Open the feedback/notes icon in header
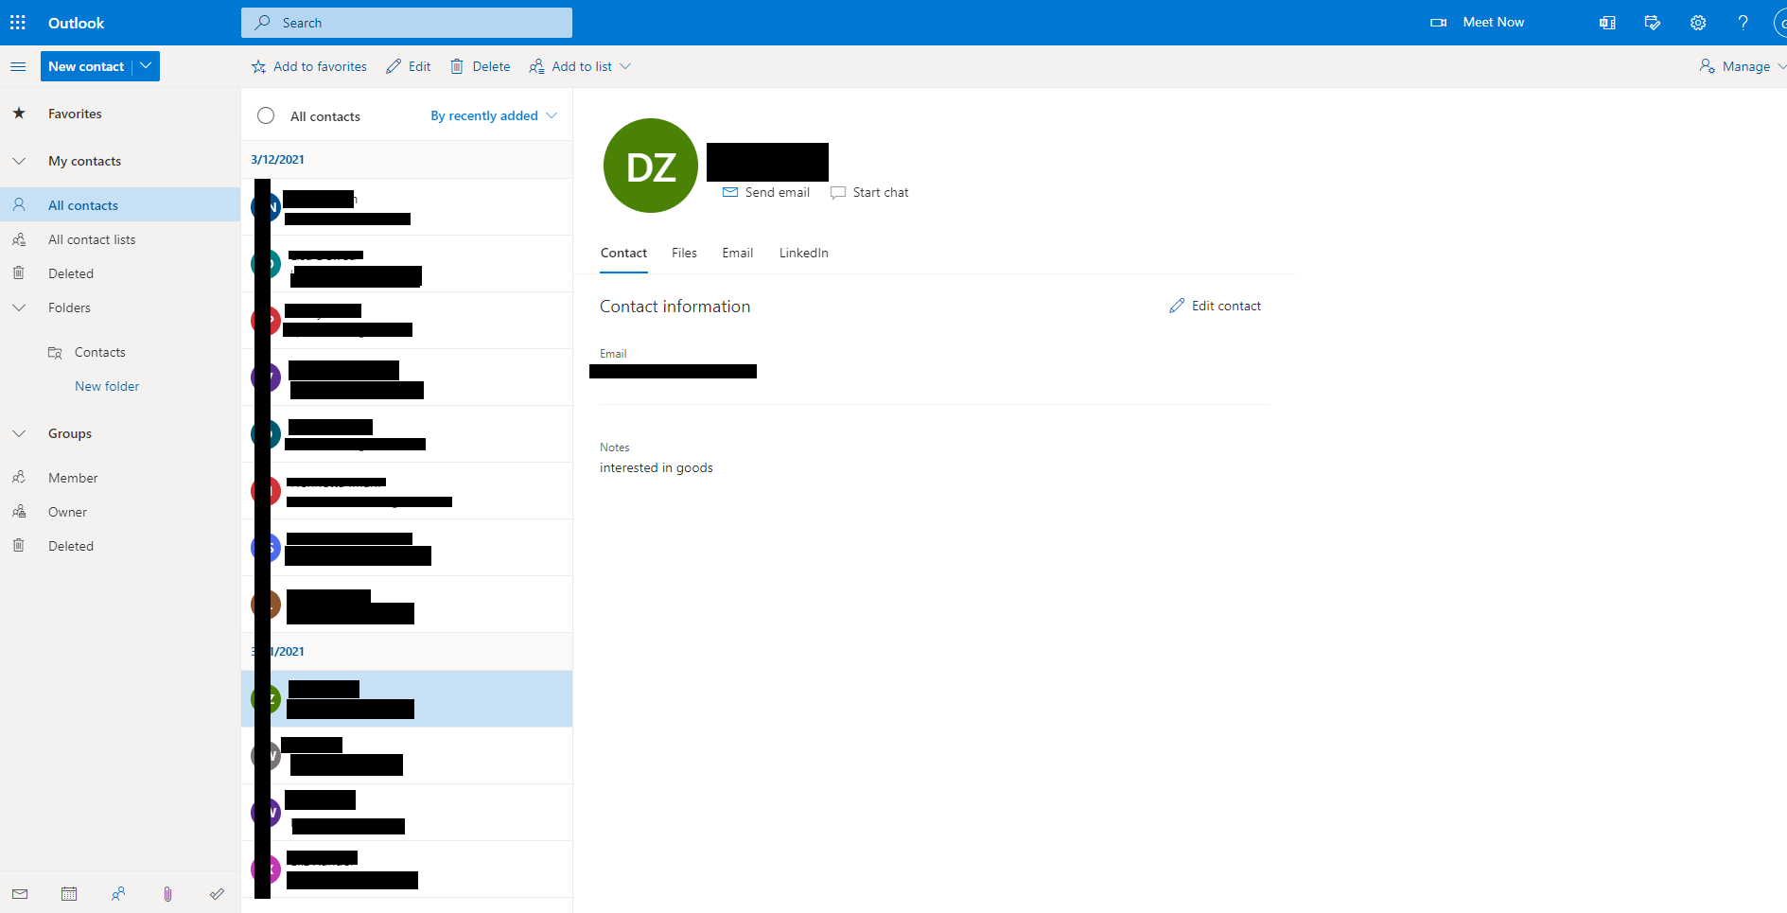This screenshot has height=913, width=1787. [1653, 23]
